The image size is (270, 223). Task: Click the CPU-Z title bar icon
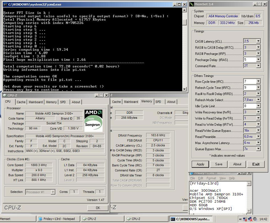click(x=5, y=95)
